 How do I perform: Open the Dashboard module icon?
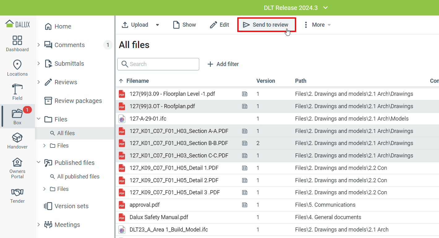(17, 41)
